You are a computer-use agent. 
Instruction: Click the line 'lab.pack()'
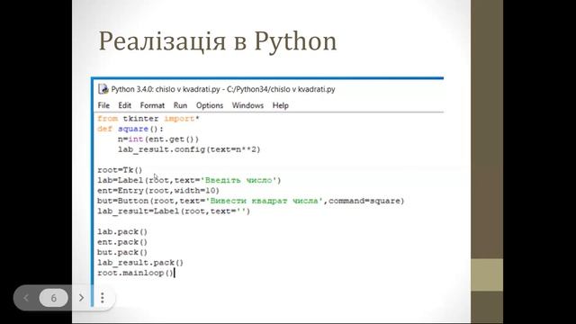point(122,232)
